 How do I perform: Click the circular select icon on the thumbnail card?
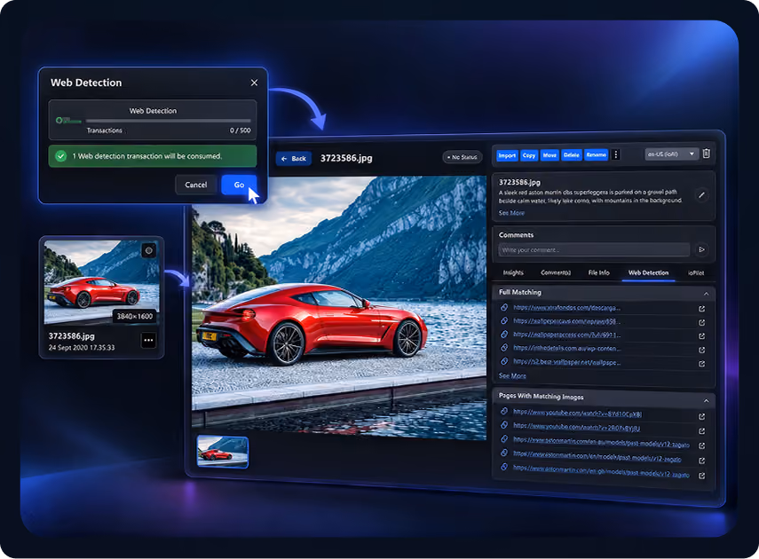(x=148, y=250)
